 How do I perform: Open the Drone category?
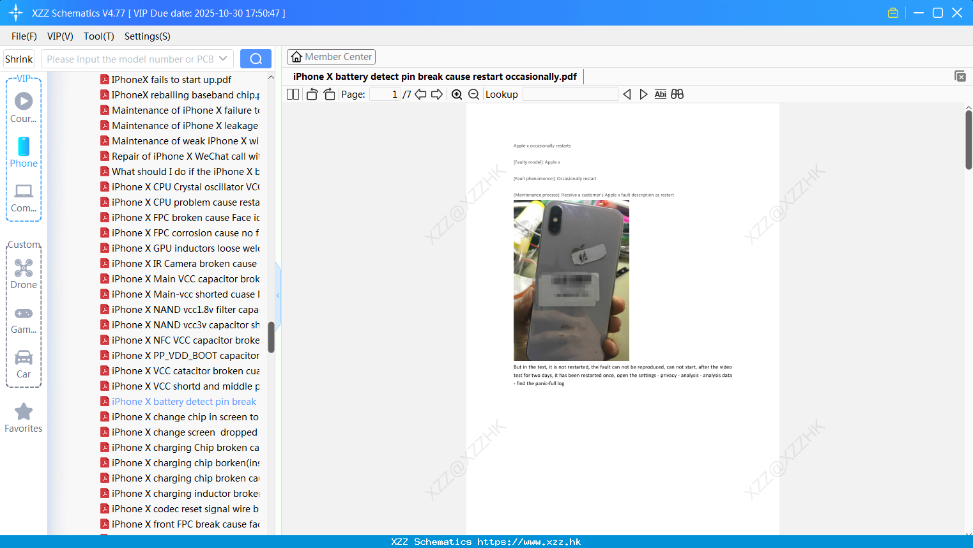coord(24,274)
